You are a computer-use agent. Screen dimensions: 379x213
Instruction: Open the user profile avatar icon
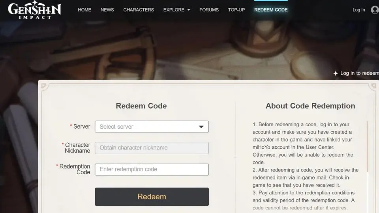tap(375, 10)
